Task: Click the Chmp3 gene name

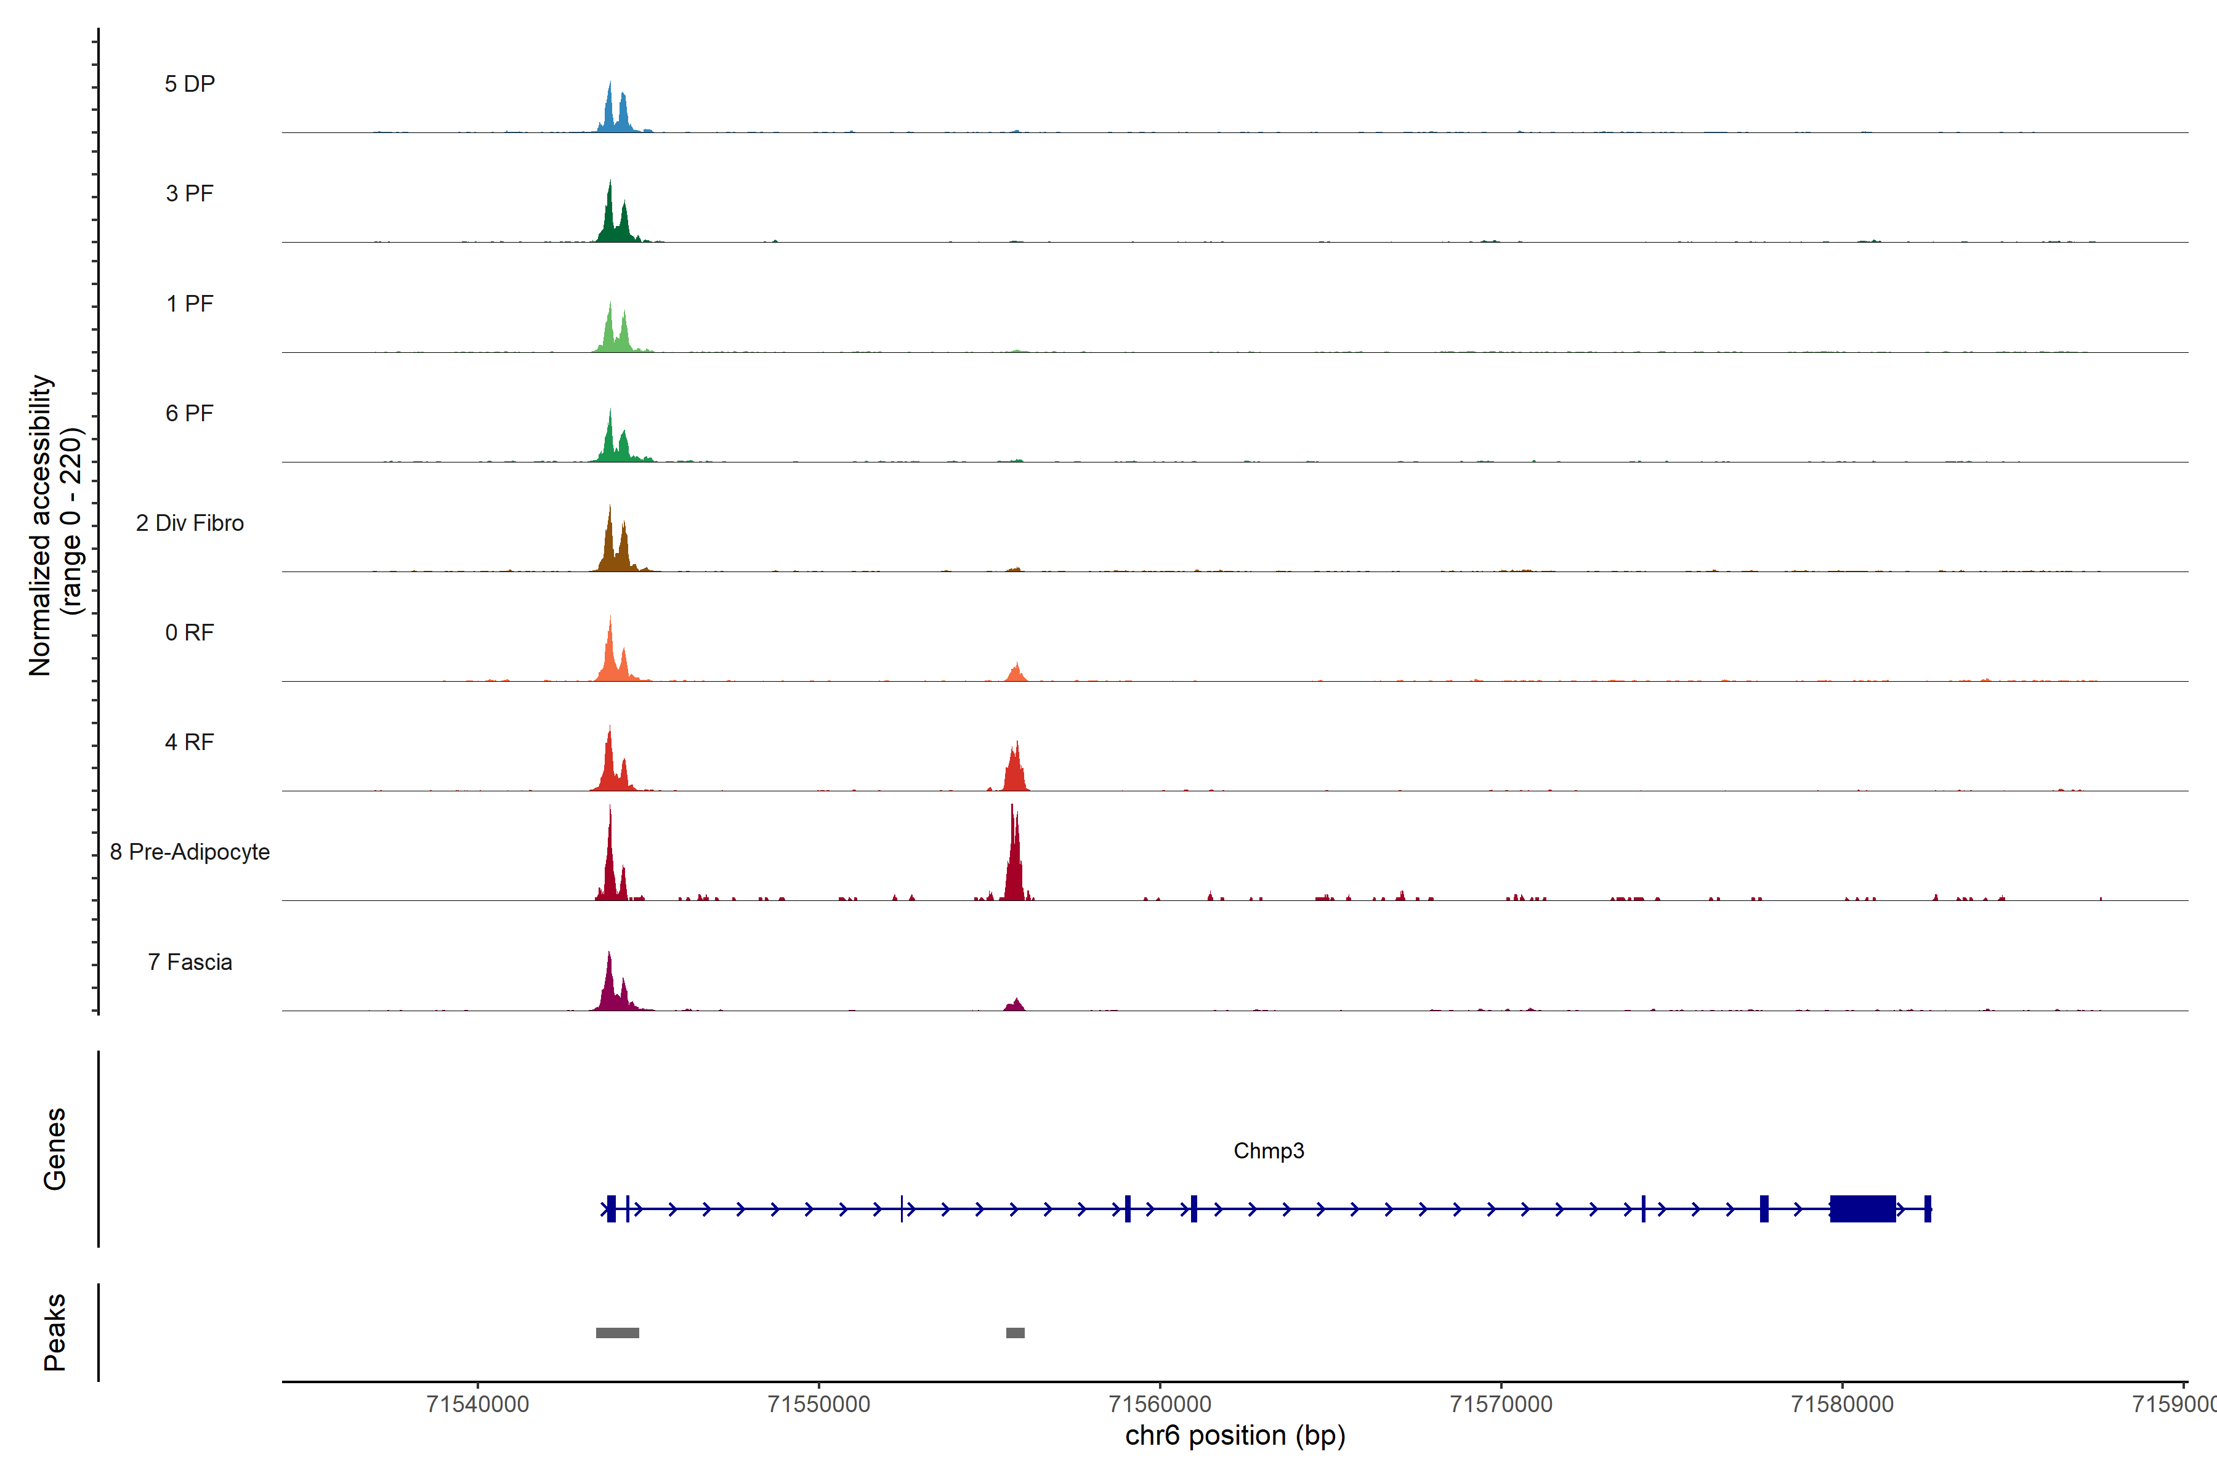Action: [1269, 1151]
